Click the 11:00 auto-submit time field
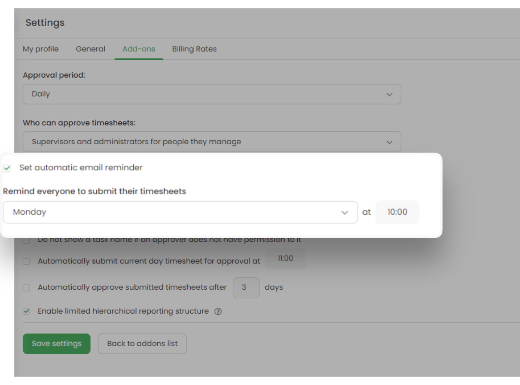Viewport: 520px width, 385px height. pos(285,258)
